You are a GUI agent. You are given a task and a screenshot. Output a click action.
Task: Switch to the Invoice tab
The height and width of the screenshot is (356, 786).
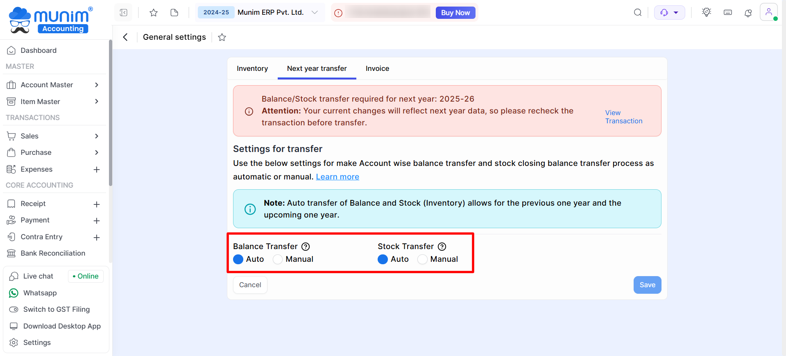[x=377, y=68]
